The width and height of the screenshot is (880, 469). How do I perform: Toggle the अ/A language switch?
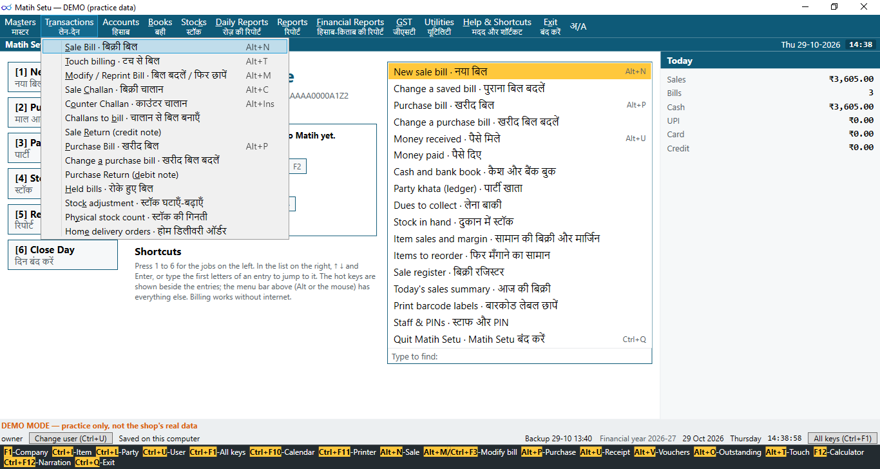(579, 26)
